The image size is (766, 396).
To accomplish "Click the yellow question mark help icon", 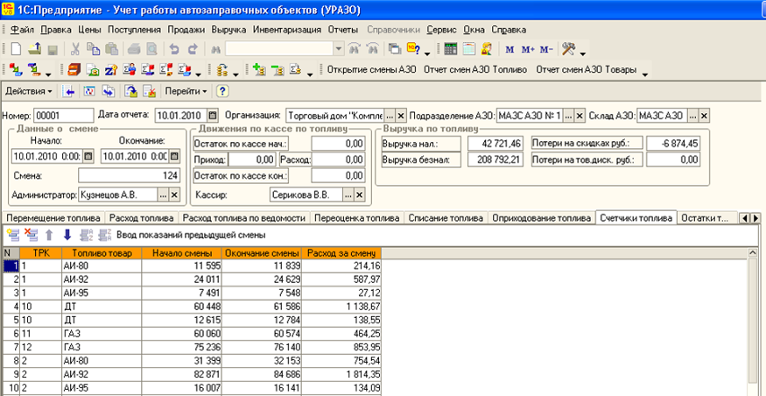I will pyautogui.click(x=222, y=91).
